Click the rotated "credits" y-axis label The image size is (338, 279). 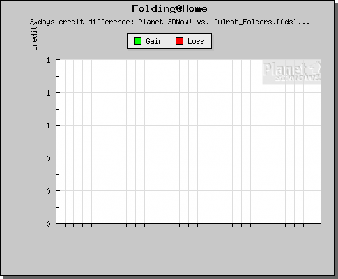(x=34, y=36)
